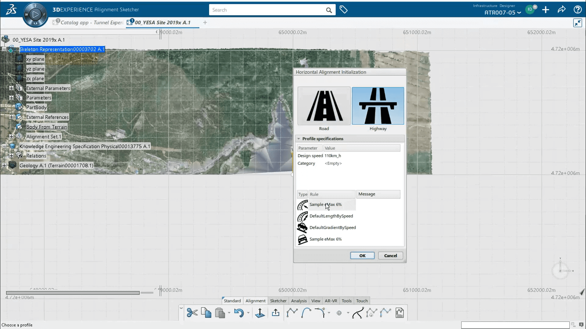The image size is (586, 329).
Task: Select the Highway profile type
Action: [378, 106]
